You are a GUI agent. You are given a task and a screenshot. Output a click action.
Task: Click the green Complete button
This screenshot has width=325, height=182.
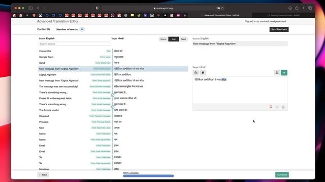point(282,175)
